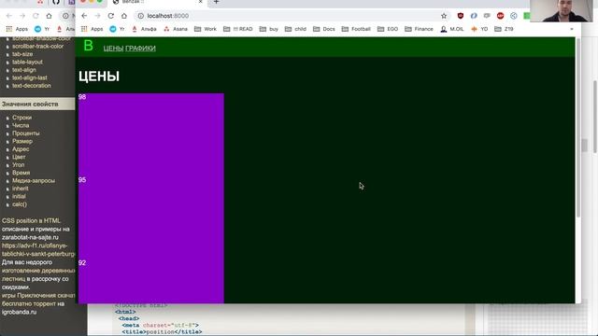The width and height of the screenshot is (598, 336).
Task: Open Медиа-запросы in background sidebar
Action: (34, 180)
